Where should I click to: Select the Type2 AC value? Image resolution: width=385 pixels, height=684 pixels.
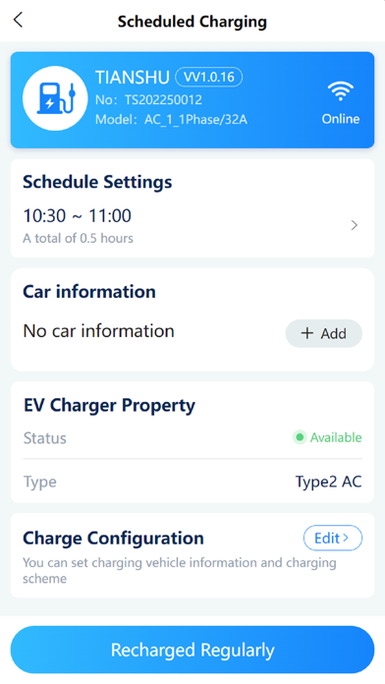click(328, 482)
